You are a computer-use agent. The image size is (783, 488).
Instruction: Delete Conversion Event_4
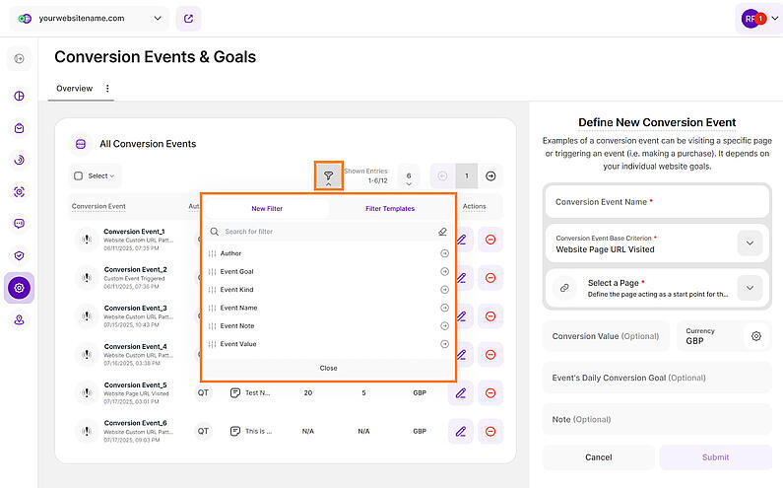point(490,355)
